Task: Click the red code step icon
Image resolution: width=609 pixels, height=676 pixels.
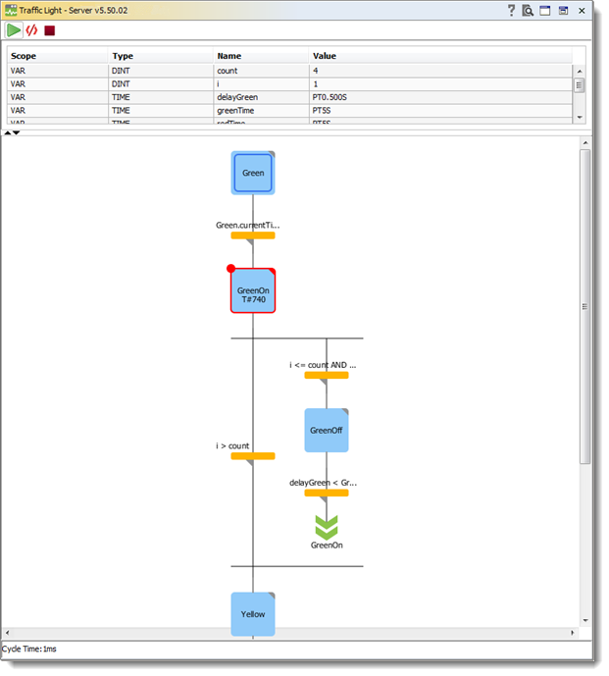Action: (31, 30)
